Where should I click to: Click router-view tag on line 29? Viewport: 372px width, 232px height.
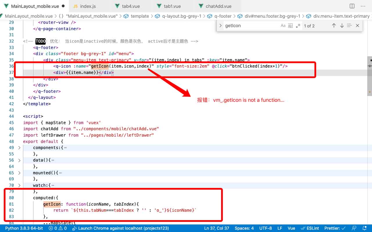point(57,22)
